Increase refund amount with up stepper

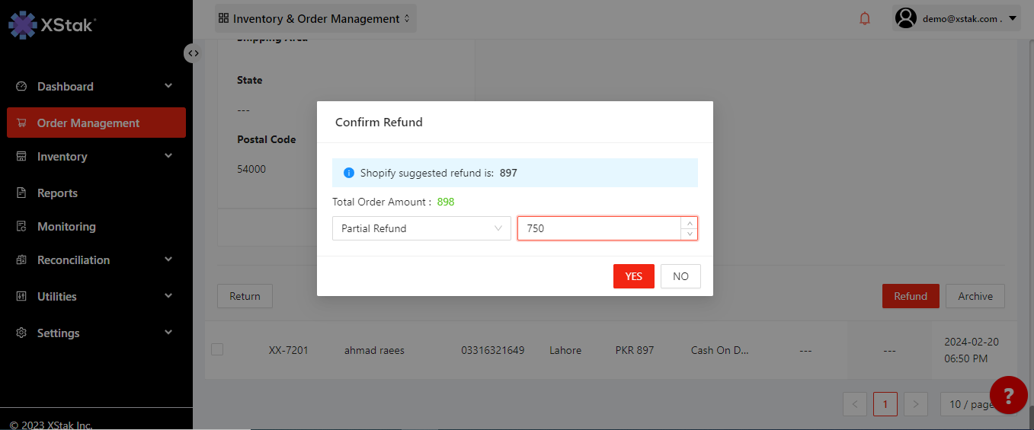pyautogui.click(x=689, y=223)
